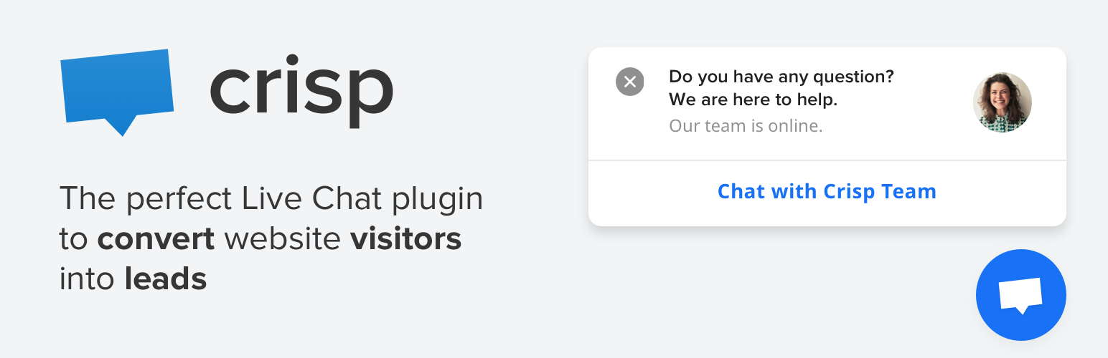Click the Chat with Crisp Team link

(x=827, y=192)
